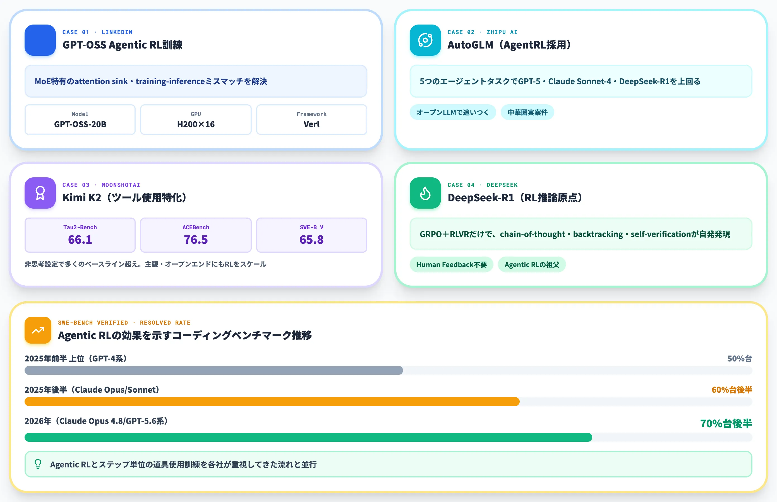Click the Tau2-Bench 66.1 score card

(x=80, y=235)
